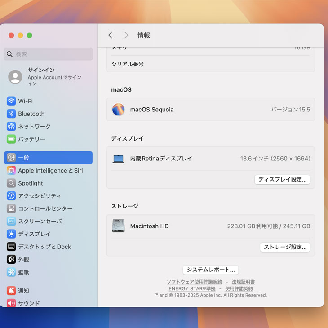Open the デスクトップと Dock icon
The height and width of the screenshot is (328, 328).
(x=11, y=247)
